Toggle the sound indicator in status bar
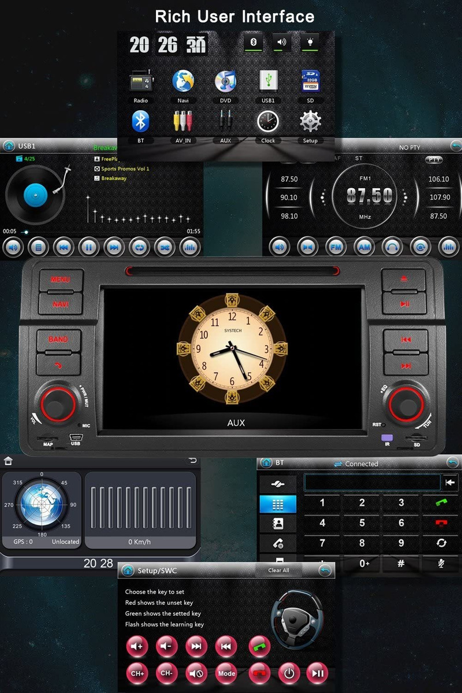This screenshot has width=462, height=693. (282, 43)
